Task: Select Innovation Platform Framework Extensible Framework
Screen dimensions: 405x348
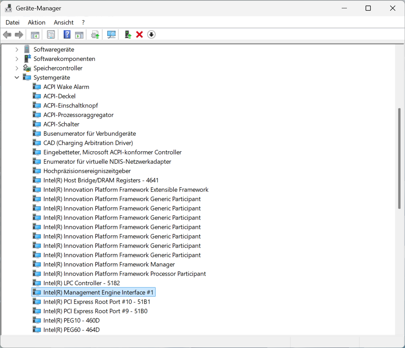Action: 126,190
